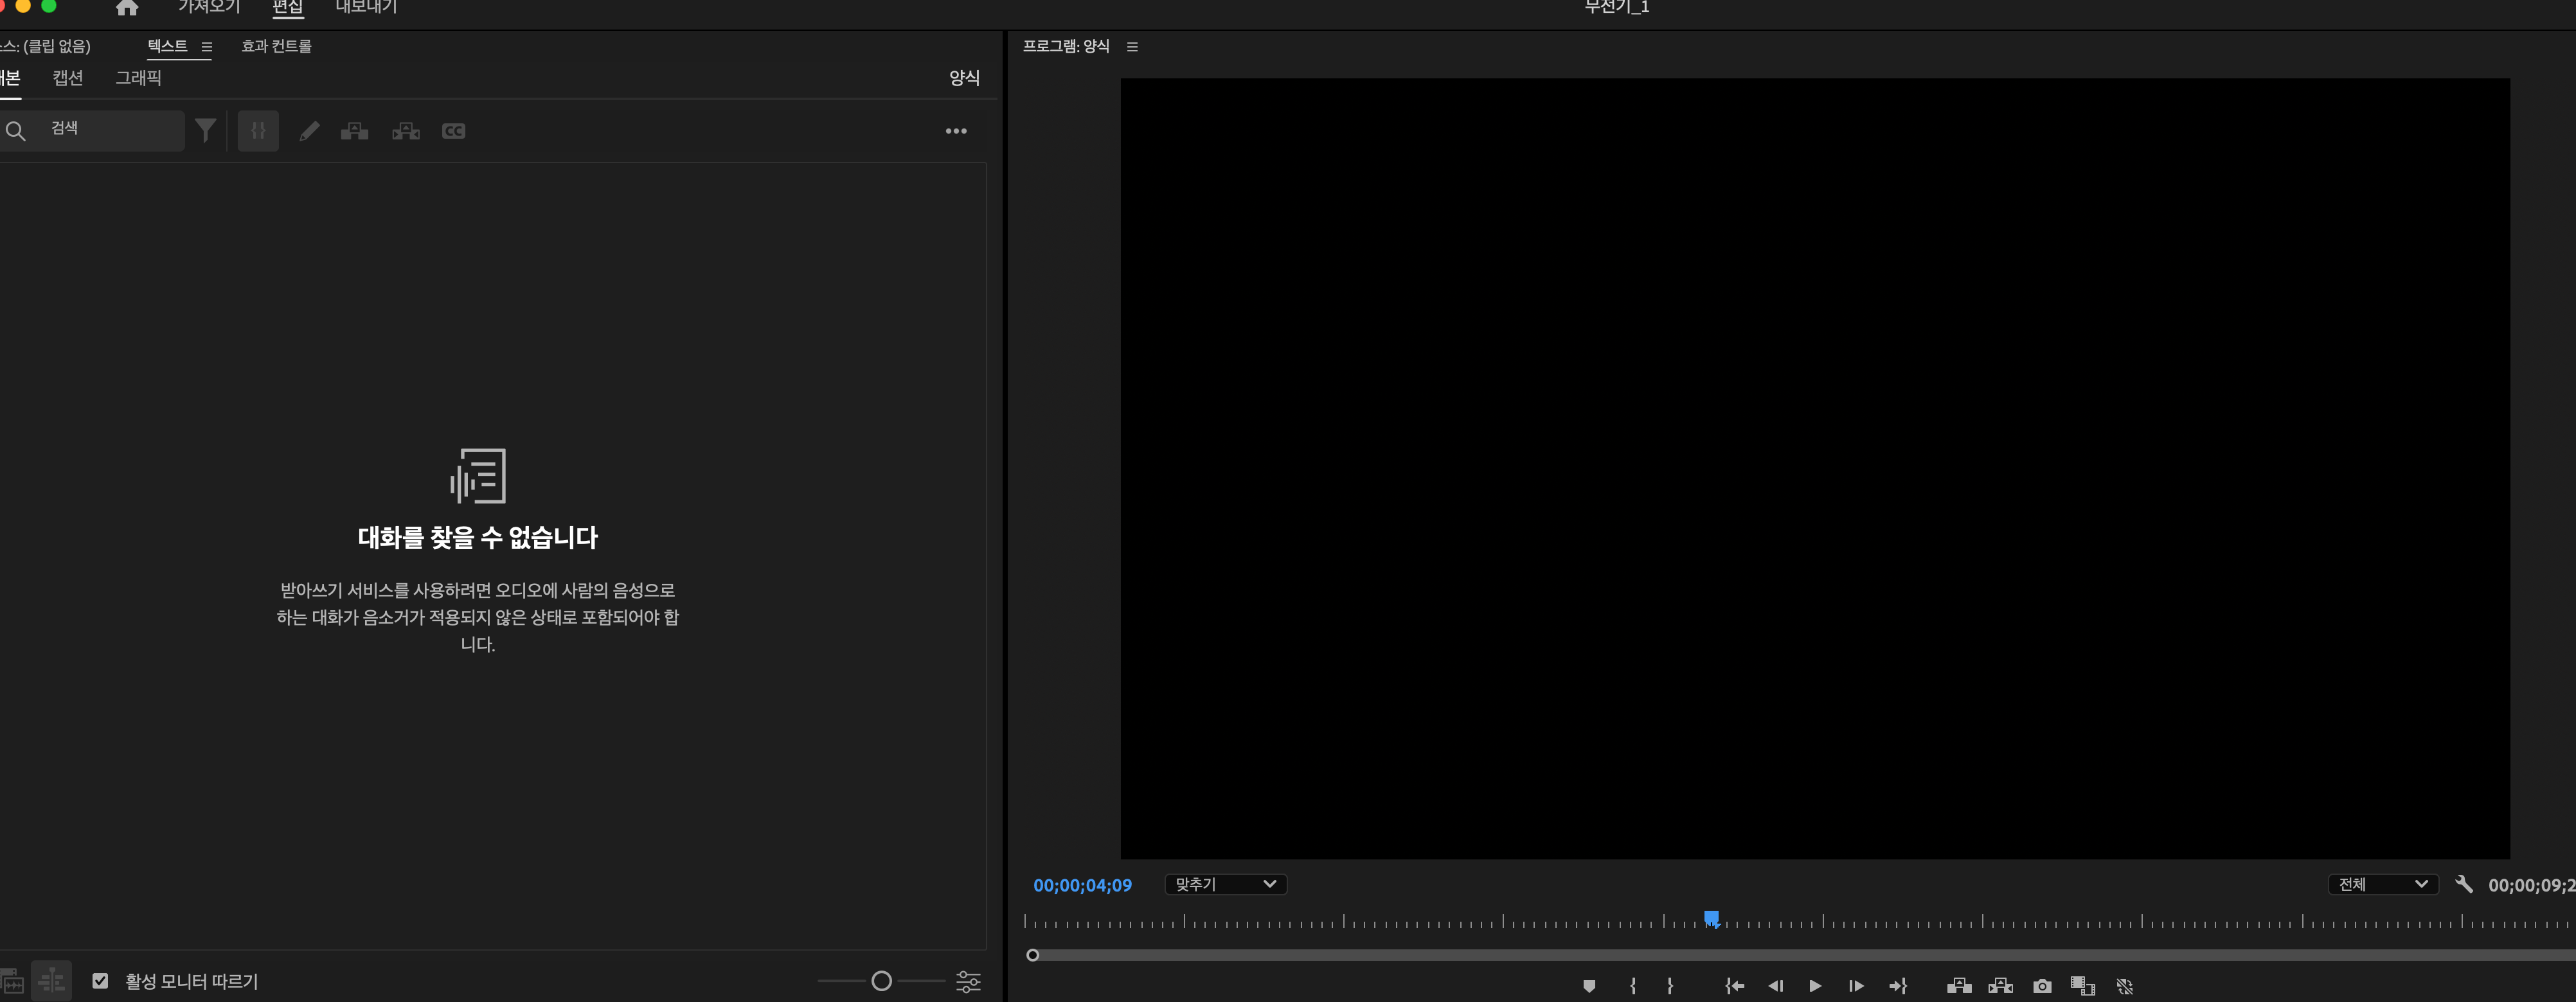This screenshot has height=1002, width=2576.
Task: Open the 내보내기 (Export) workspace tab
Action: click(367, 7)
